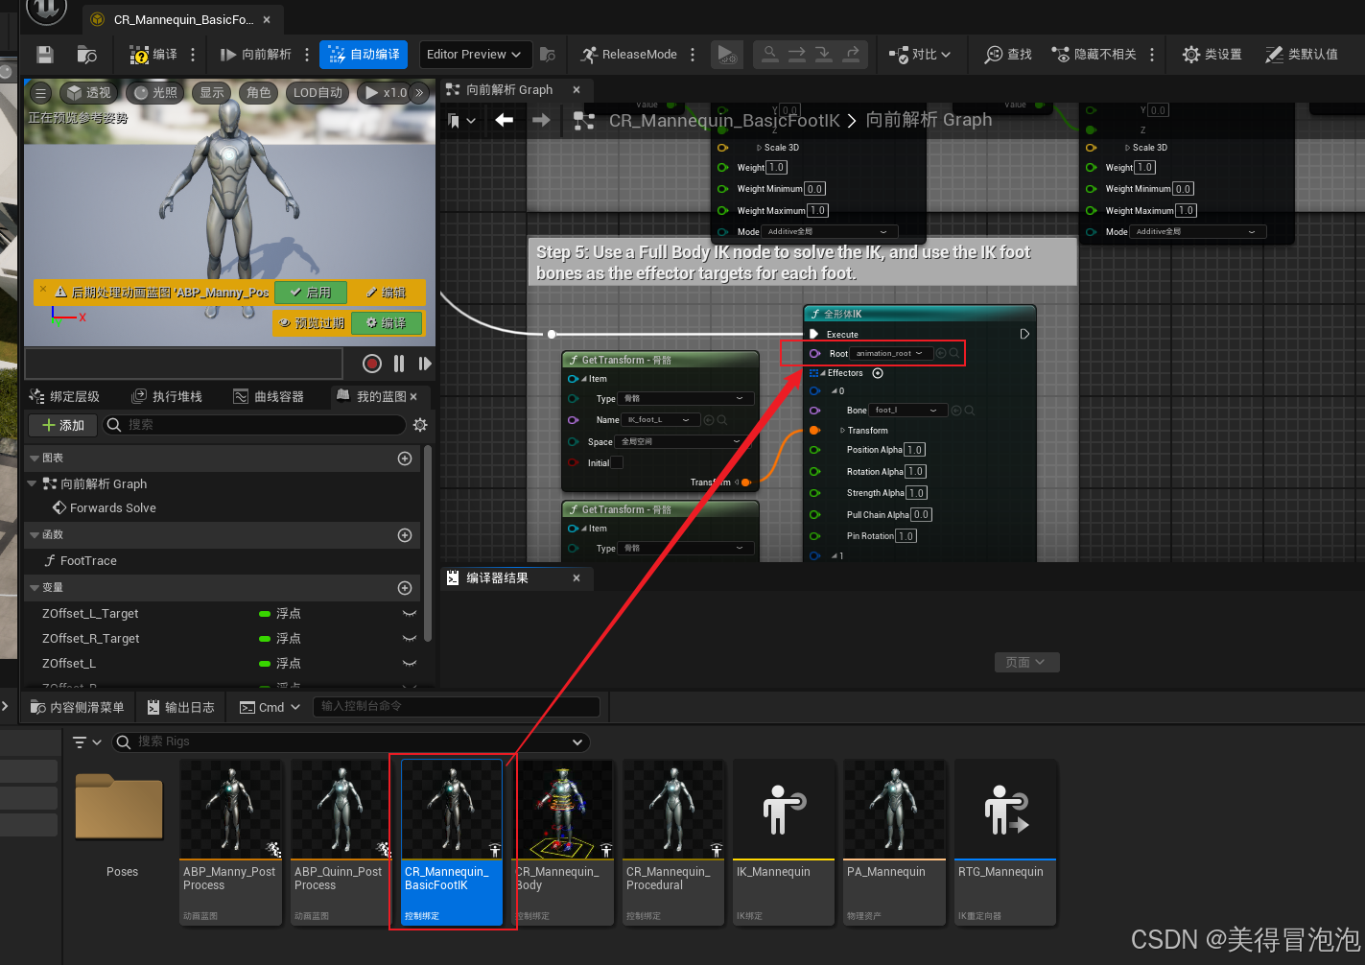Open the 光照 lit mode dropdown
The image size is (1365, 965).
(155, 93)
